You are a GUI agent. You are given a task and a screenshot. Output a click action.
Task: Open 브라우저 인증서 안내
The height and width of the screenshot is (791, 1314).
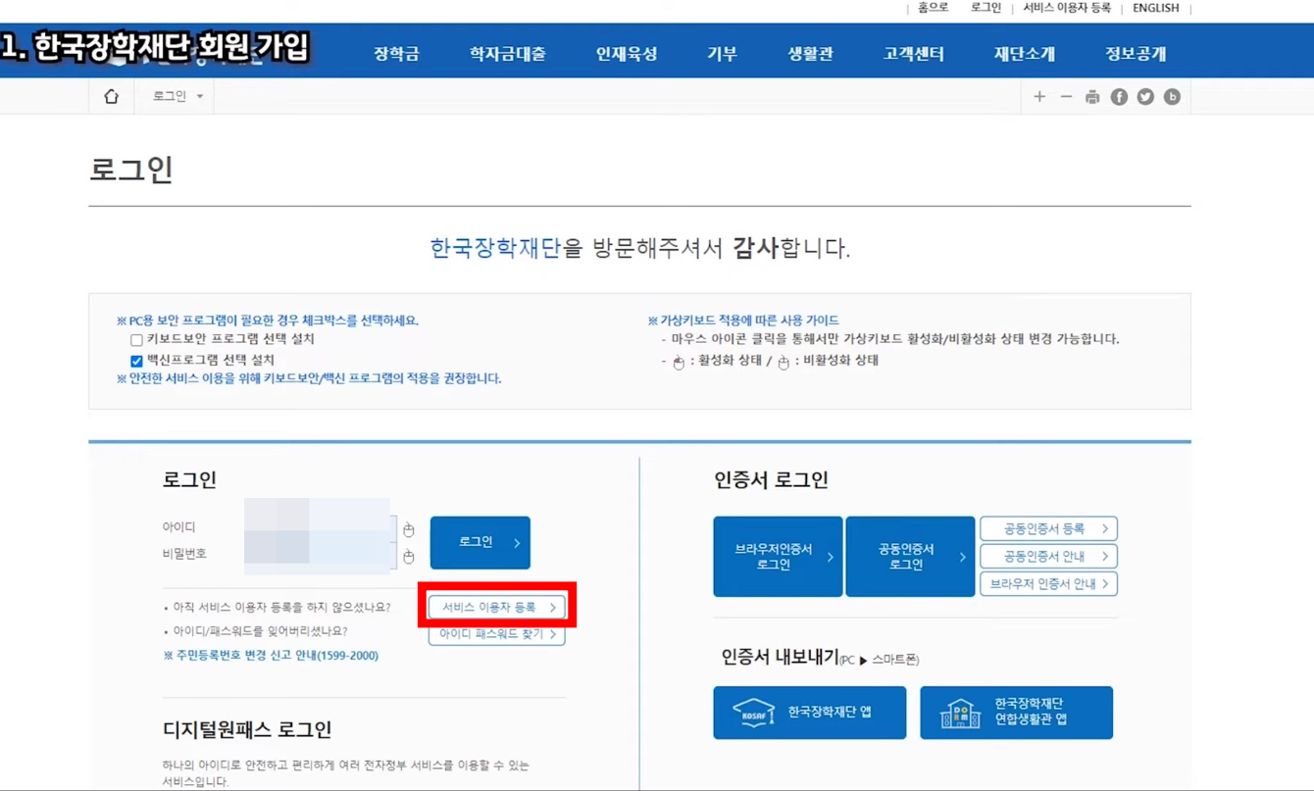pyautogui.click(x=1048, y=583)
